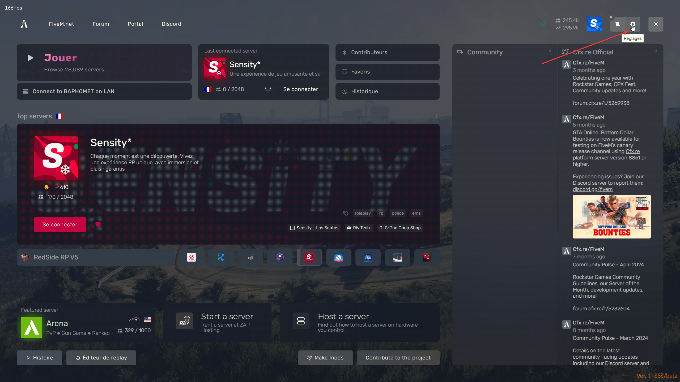Click the Top servers help question mark

coord(436,116)
